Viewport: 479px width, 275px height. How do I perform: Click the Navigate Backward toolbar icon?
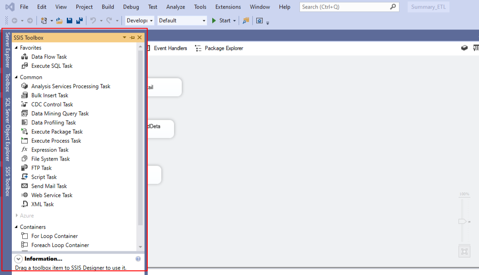[15, 21]
